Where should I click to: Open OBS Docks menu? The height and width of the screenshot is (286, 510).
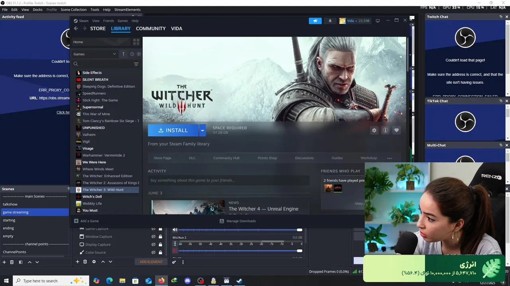(x=37, y=10)
